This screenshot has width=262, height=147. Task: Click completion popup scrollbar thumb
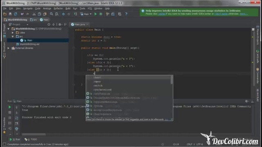[x=172, y=80]
